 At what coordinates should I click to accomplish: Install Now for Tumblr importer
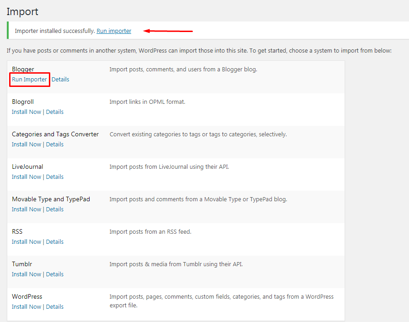27,274
